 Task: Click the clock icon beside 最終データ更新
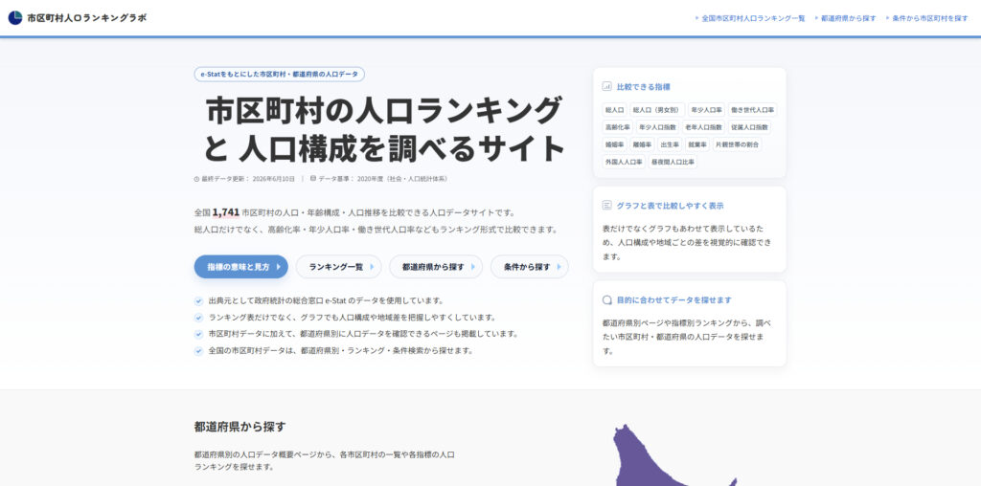tap(197, 179)
